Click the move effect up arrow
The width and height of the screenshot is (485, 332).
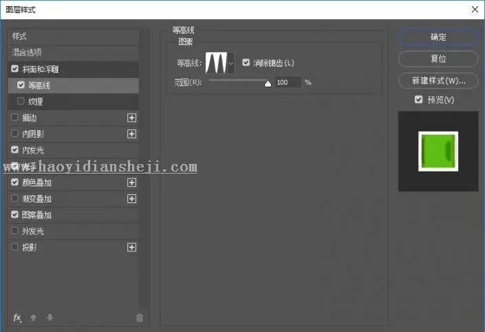pos(34,318)
